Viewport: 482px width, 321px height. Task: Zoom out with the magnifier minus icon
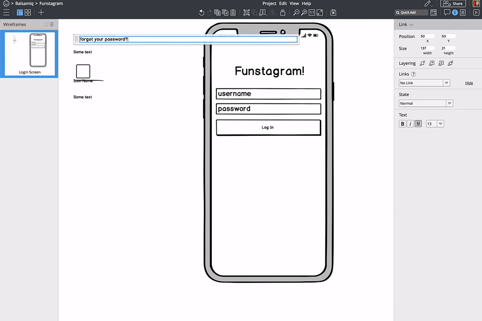click(296, 13)
